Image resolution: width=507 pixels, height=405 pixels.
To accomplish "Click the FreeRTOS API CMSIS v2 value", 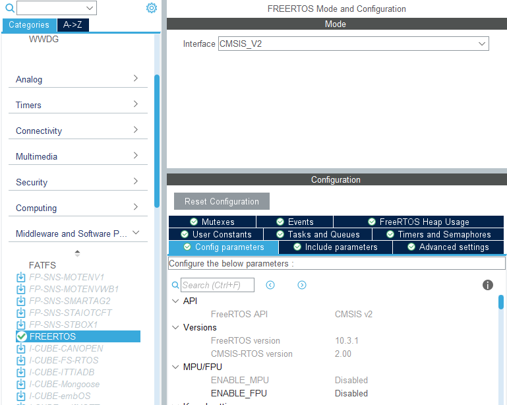I will [x=353, y=314].
